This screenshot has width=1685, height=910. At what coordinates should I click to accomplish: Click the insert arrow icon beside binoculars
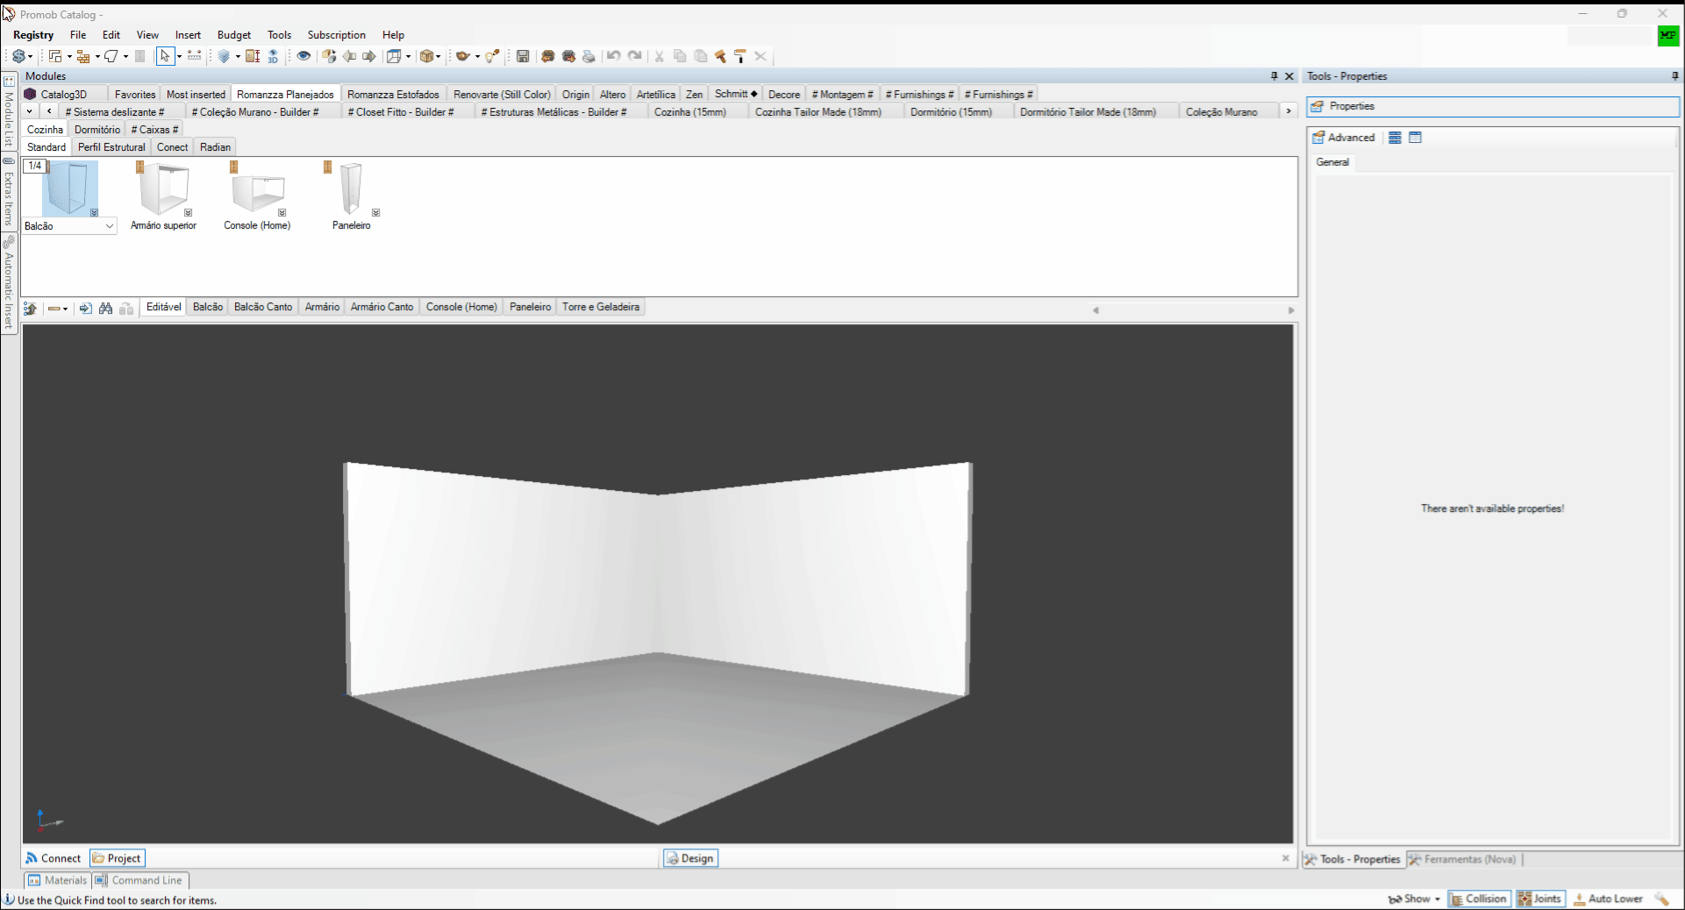(85, 308)
